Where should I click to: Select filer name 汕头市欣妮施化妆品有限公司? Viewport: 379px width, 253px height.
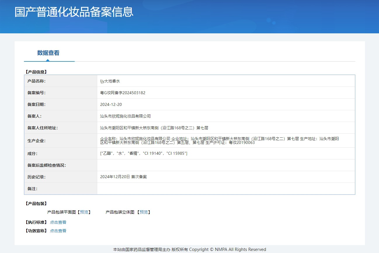point(125,116)
